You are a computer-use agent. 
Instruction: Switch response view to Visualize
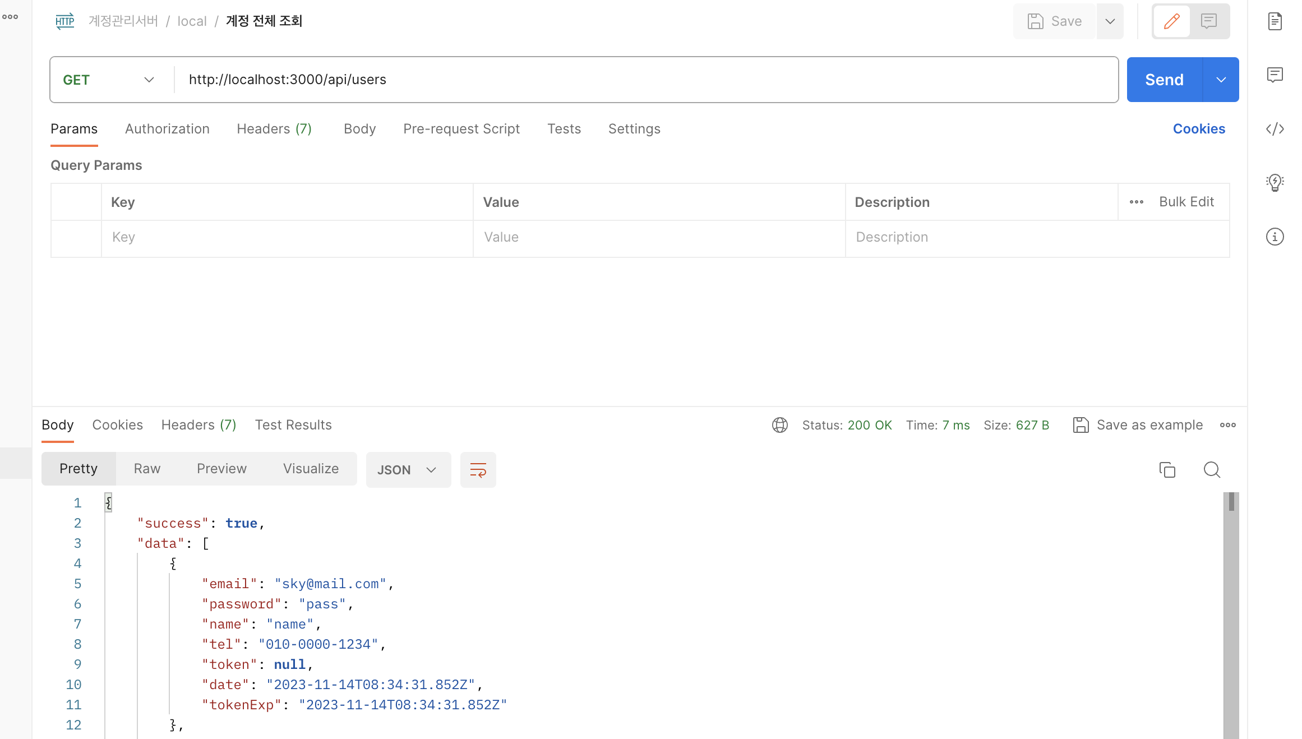(x=311, y=469)
